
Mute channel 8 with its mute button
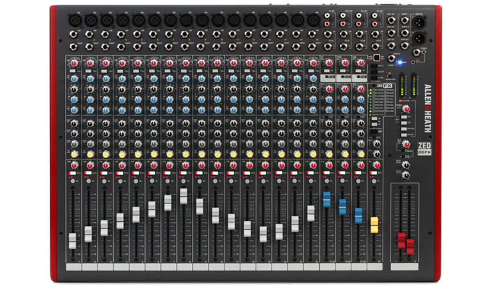coord(184,173)
